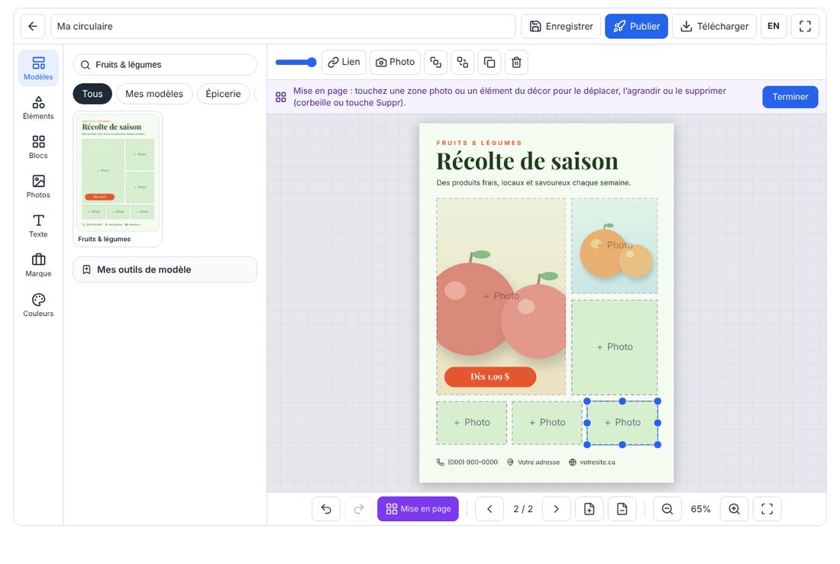
Task: Remove the current page
Action: click(622, 509)
